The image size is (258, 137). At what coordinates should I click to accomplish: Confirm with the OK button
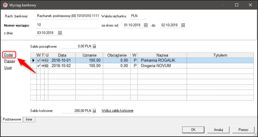193,129
